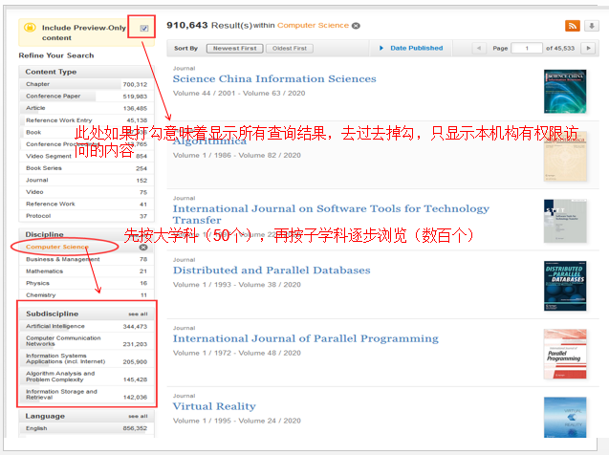Filter content type by Book Series
The width and height of the screenshot is (609, 455).
(86, 168)
